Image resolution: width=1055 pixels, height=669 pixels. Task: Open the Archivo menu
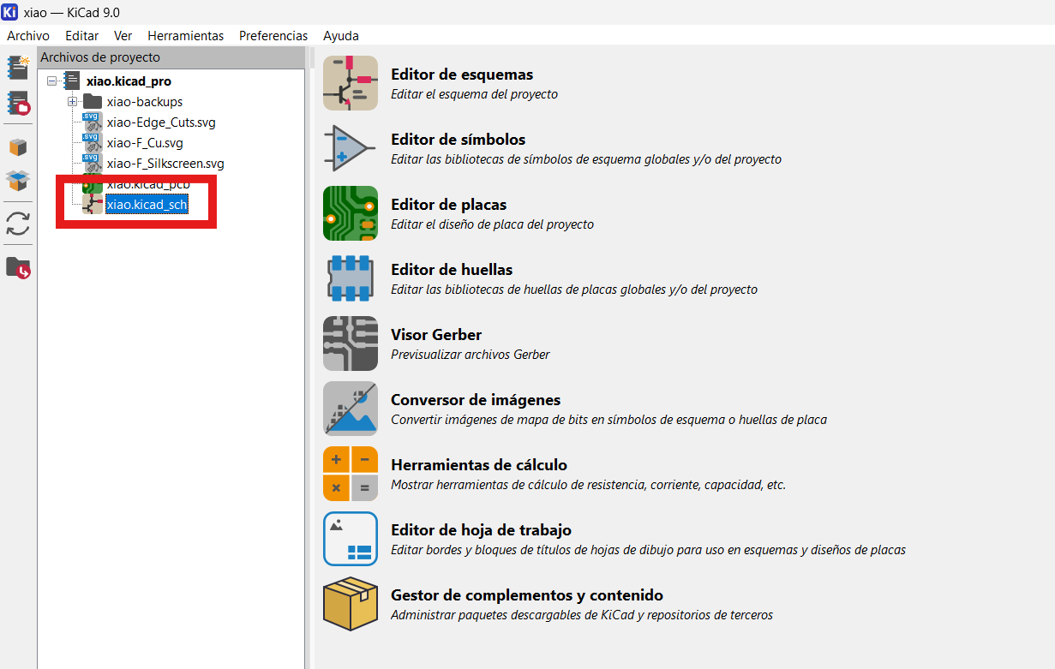coord(28,36)
